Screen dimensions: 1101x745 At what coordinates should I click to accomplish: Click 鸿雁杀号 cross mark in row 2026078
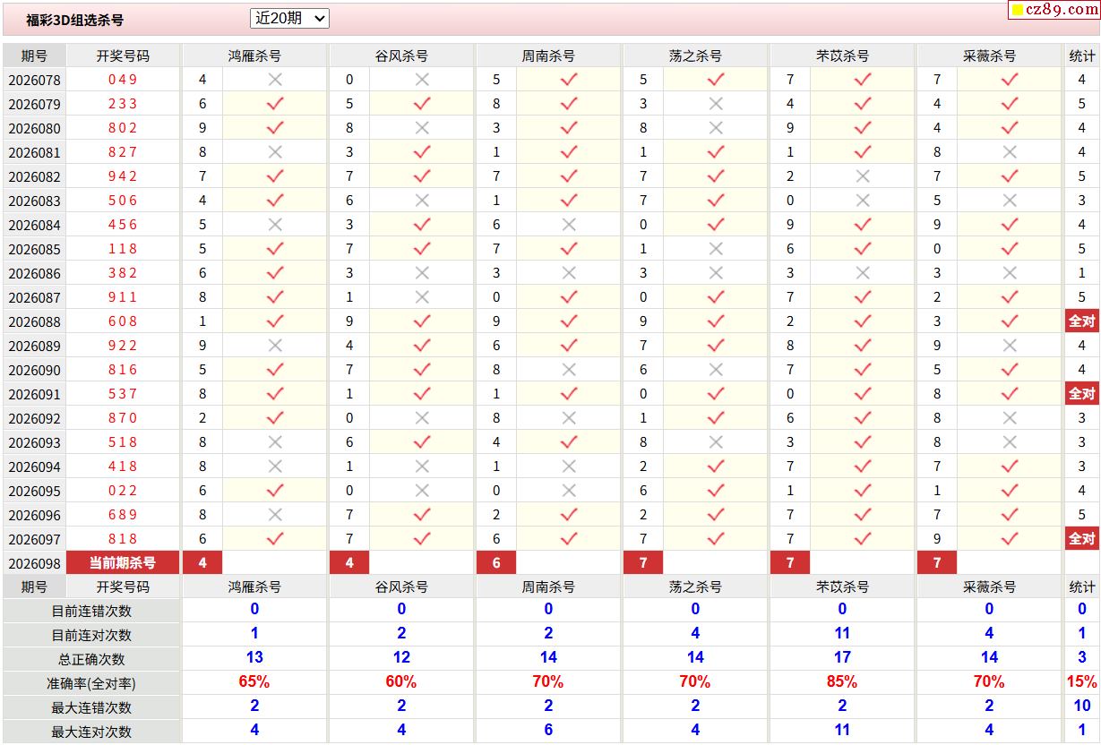point(275,80)
